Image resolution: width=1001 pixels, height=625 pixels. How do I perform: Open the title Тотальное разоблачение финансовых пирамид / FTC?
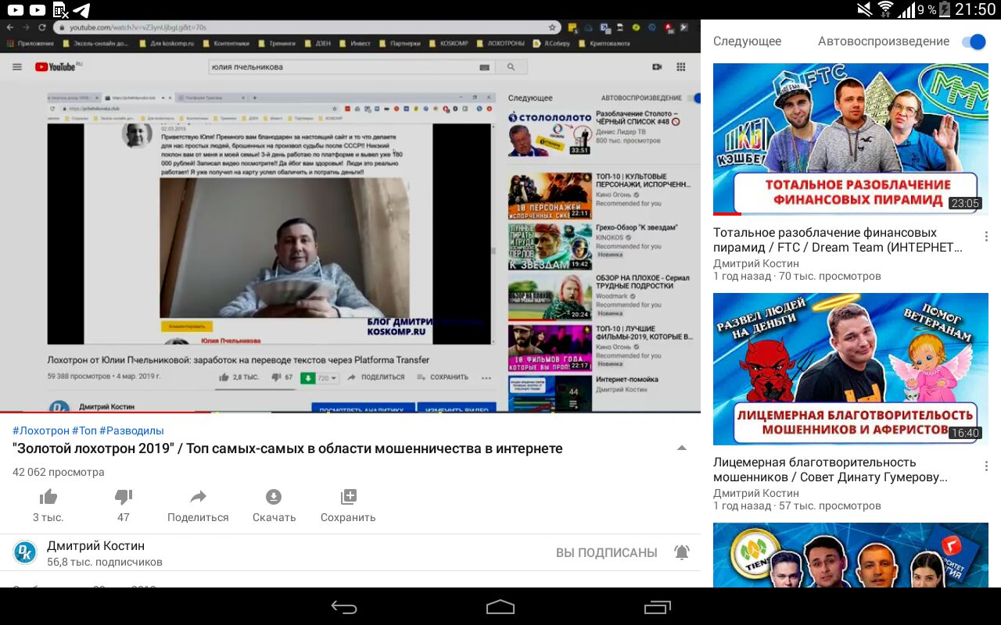coord(838,240)
